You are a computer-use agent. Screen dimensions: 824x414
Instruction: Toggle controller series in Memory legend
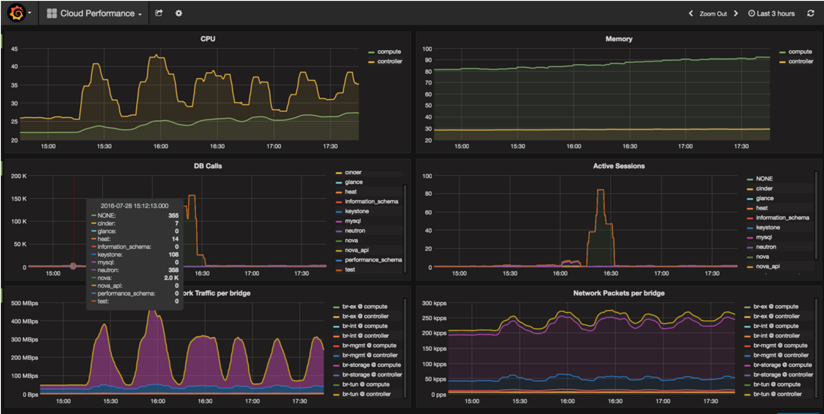800,62
